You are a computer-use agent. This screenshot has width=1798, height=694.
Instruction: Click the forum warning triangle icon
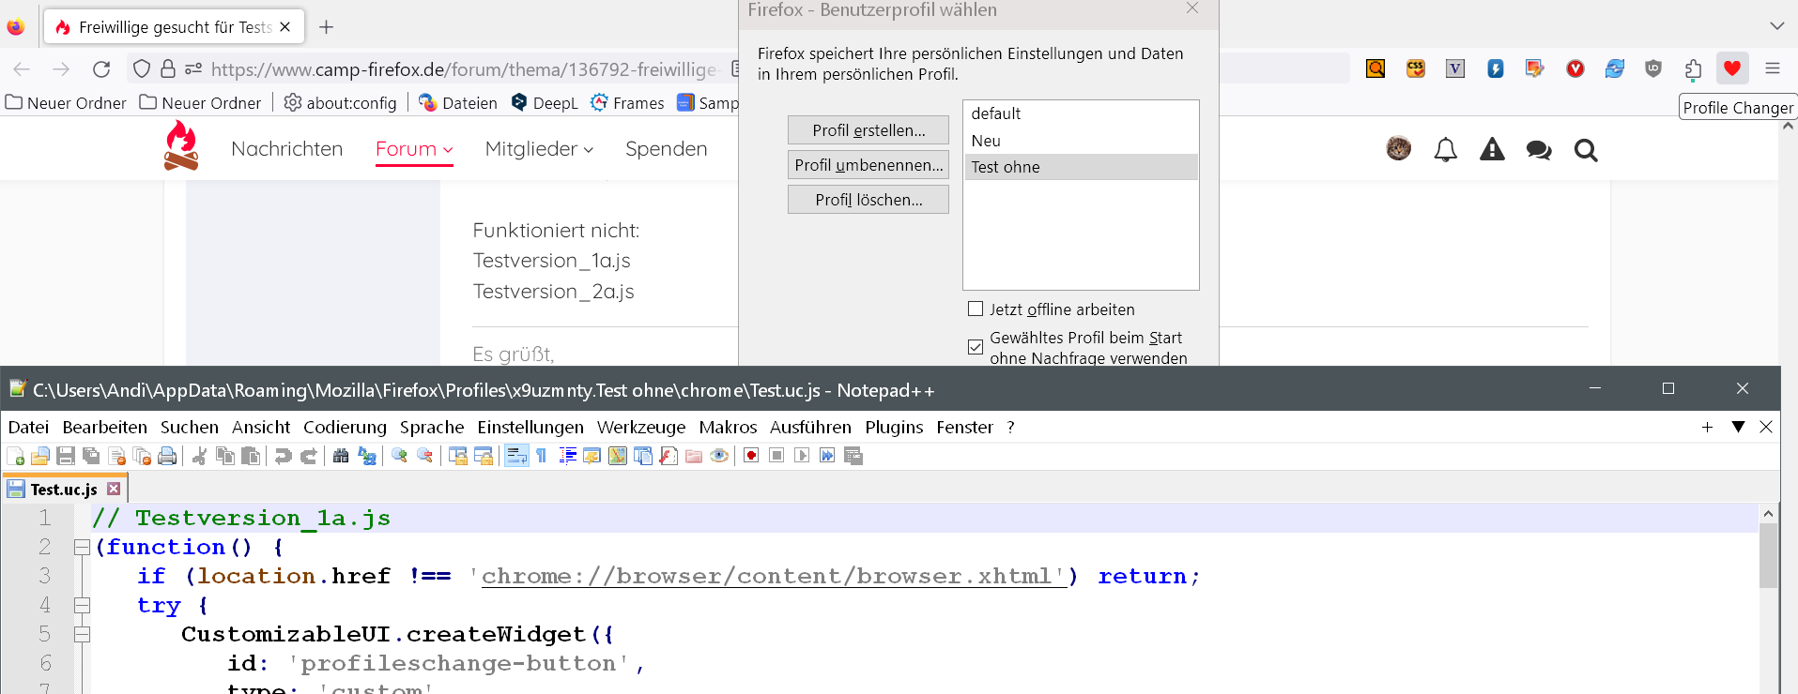point(1492,150)
